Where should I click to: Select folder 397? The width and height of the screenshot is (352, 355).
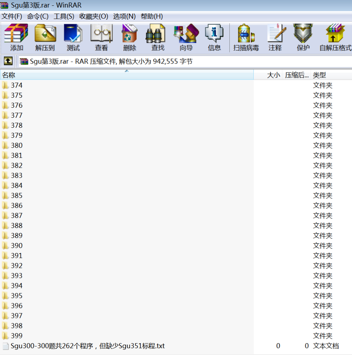(x=16, y=316)
